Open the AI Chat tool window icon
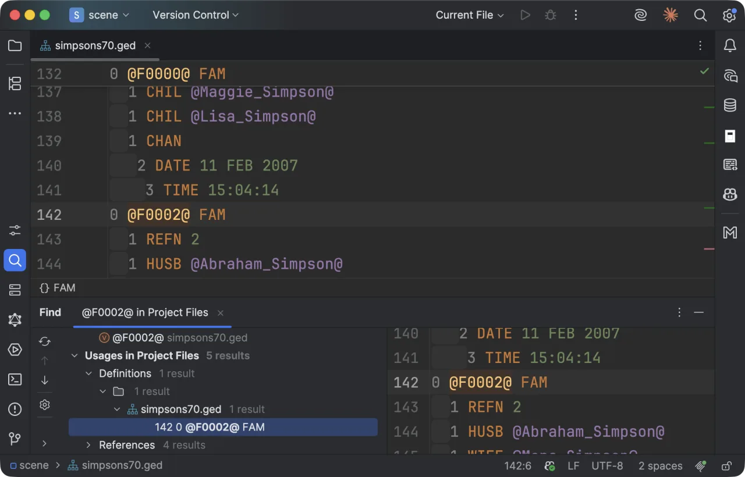Viewport: 745px width, 477px height. pyautogui.click(x=730, y=76)
